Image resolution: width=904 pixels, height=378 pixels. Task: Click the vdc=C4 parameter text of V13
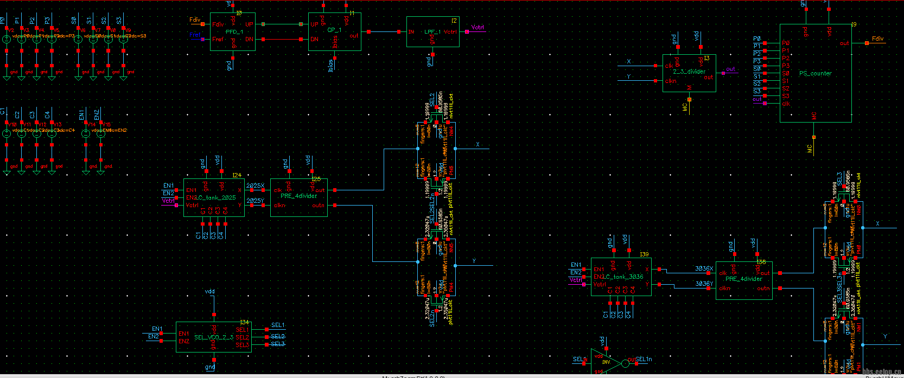tap(67, 131)
